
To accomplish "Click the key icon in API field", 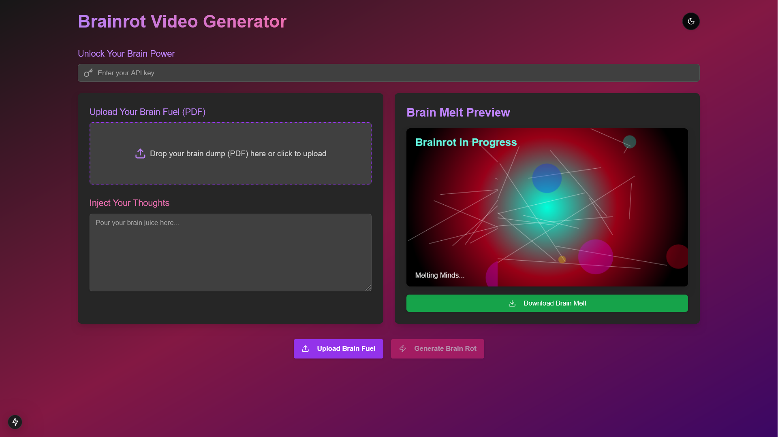I will pyautogui.click(x=88, y=73).
